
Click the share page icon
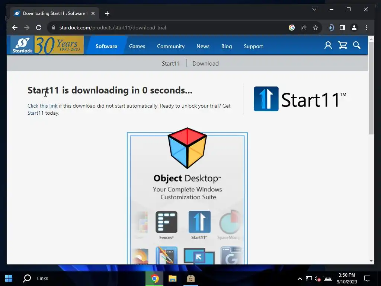click(304, 28)
